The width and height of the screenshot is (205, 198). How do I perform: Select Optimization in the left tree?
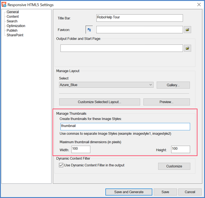16,26
